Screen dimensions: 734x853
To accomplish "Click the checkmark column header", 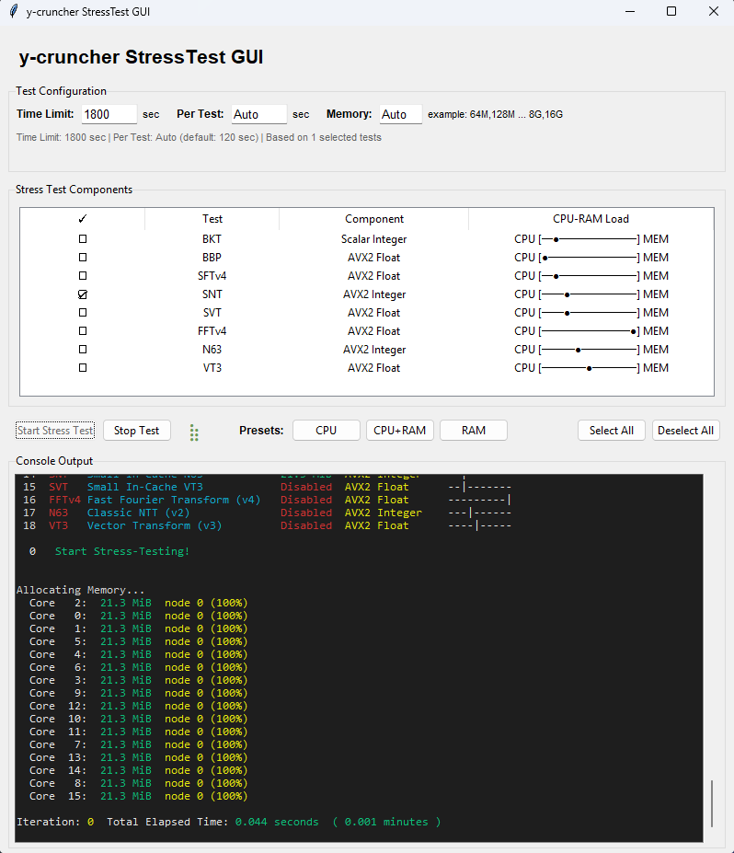I will coord(83,219).
